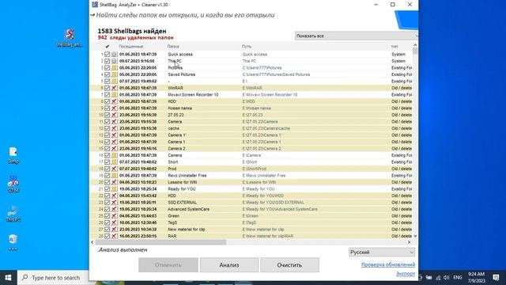Select the path E:\Ready for YOU\SSD EXTERNAL
The image size is (506, 285).
pyautogui.click(x=274, y=203)
